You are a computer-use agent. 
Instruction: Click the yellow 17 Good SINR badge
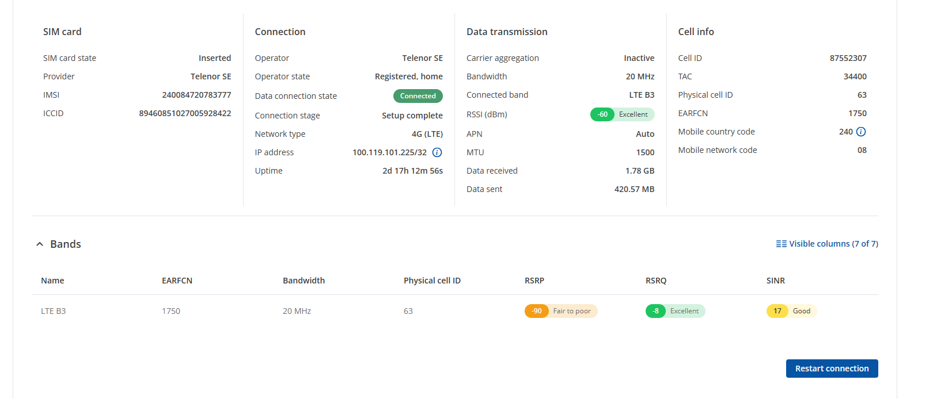point(791,311)
